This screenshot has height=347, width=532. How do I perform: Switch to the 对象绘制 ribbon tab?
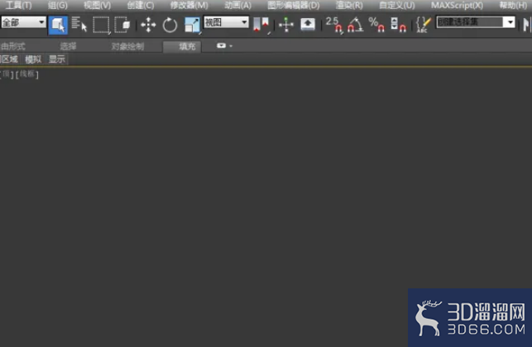click(127, 46)
